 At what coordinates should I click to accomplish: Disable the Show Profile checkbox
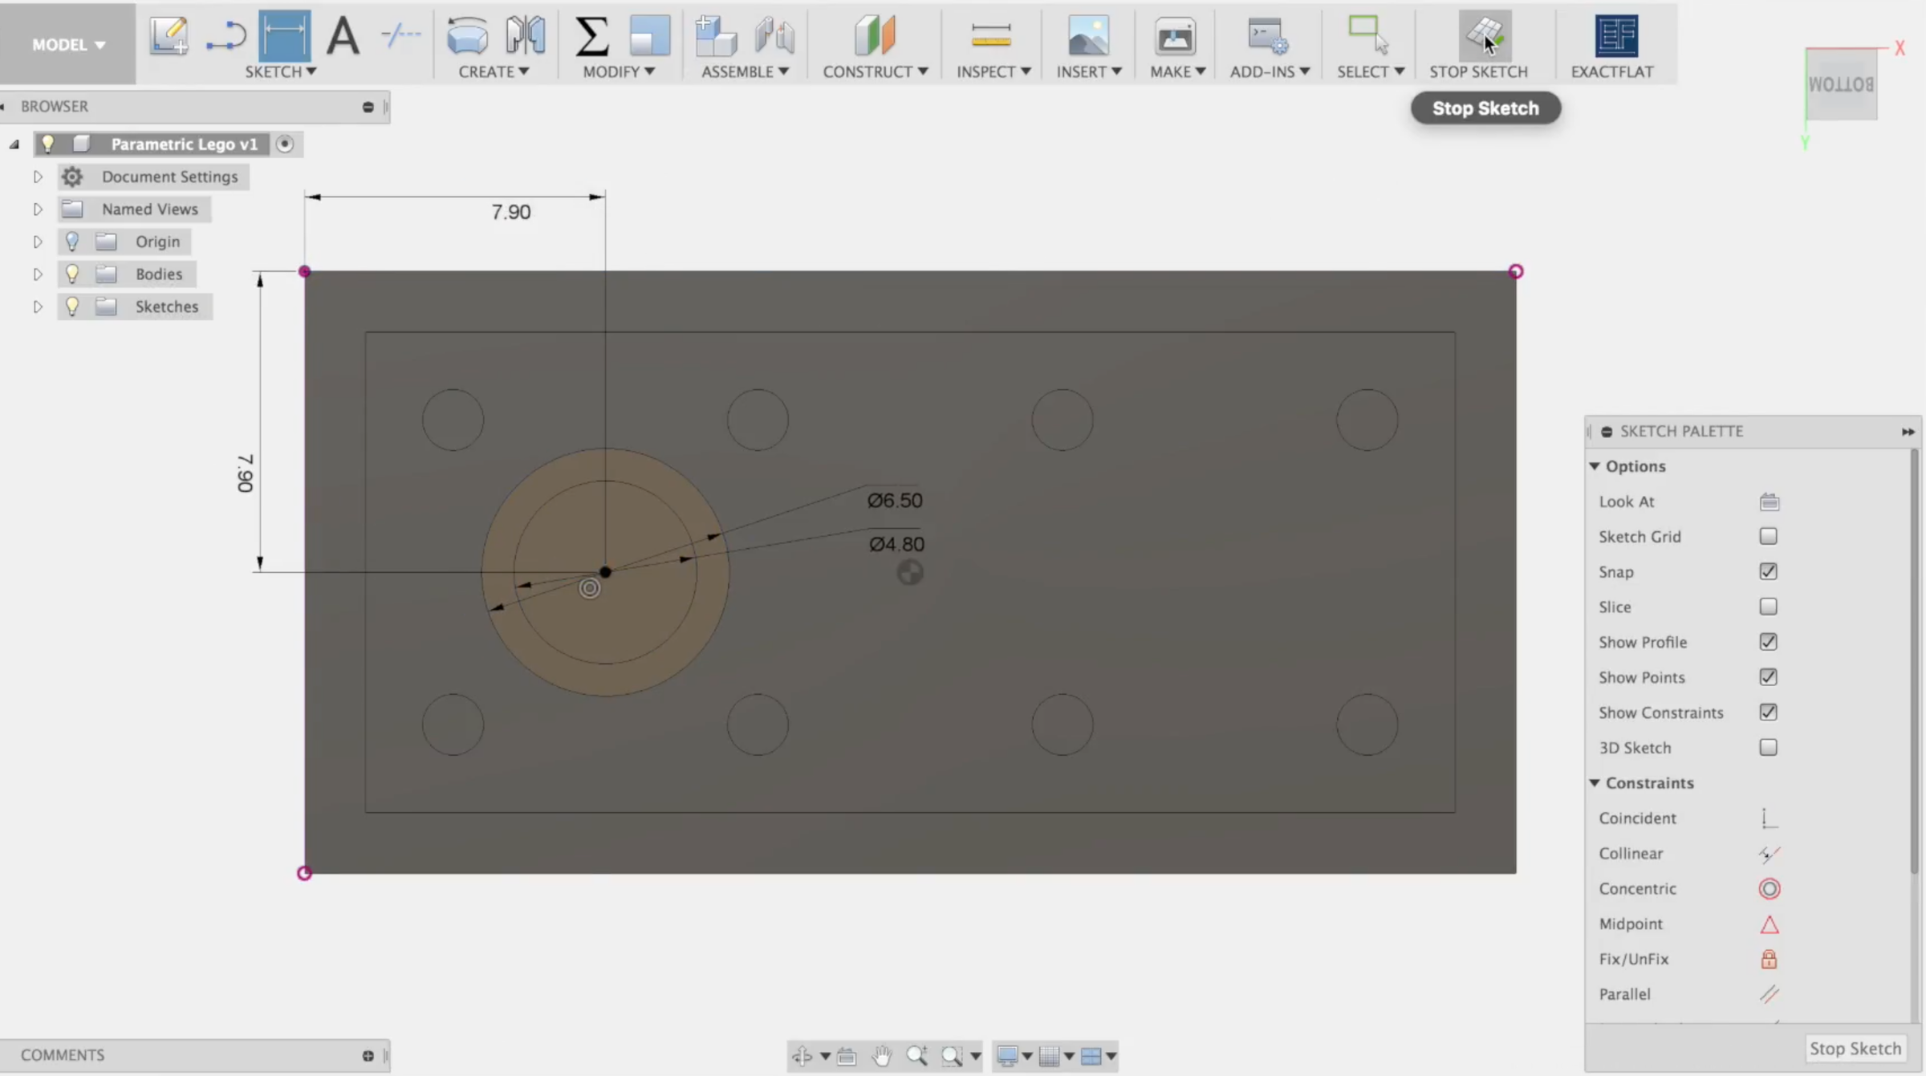tap(1769, 641)
